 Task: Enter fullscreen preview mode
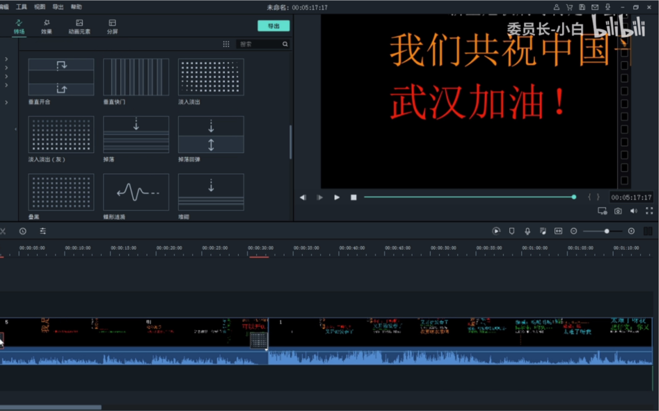649,211
